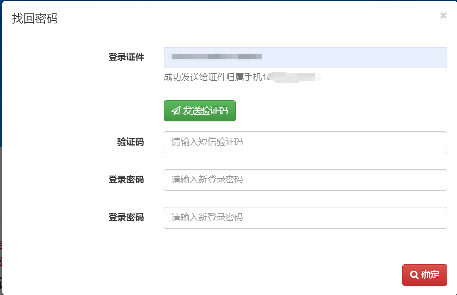Click empty footer area beside 确定 button
The width and height of the screenshot is (457, 295).
click(x=204, y=275)
